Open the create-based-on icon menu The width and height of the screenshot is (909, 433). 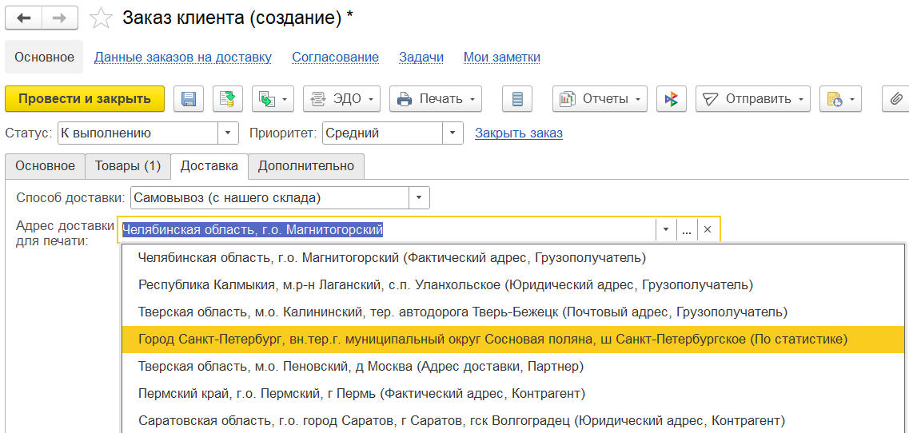273,99
